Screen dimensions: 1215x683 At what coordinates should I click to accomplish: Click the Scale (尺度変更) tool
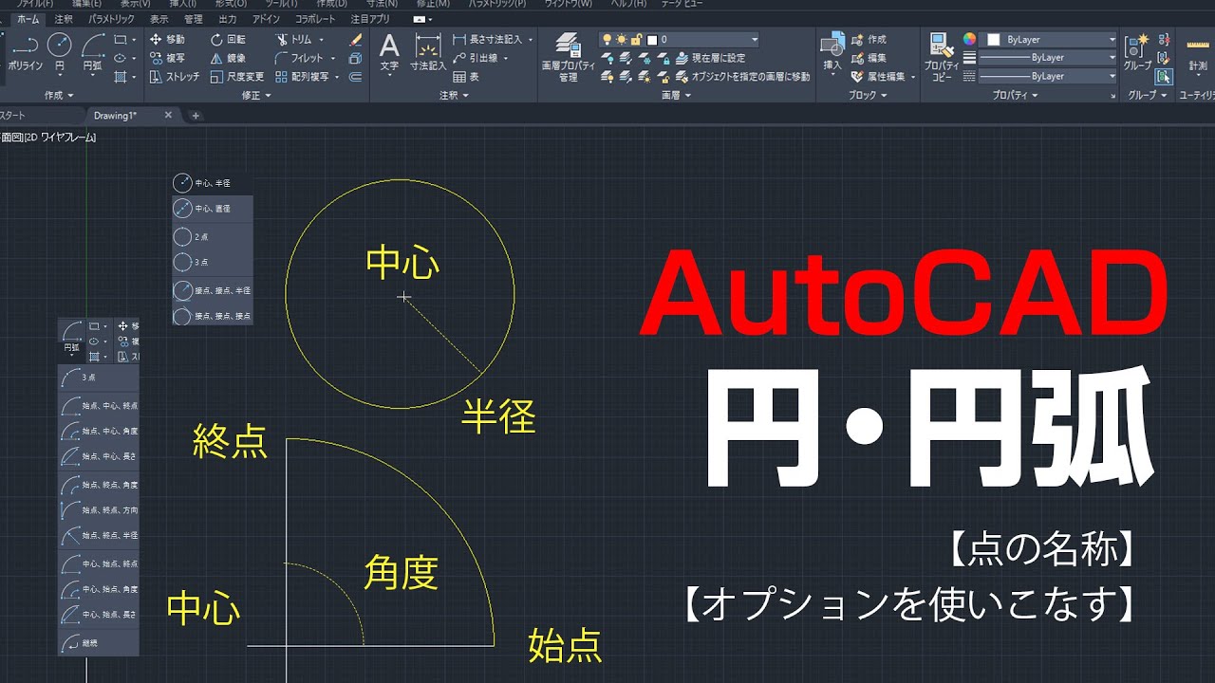tap(237, 77)
